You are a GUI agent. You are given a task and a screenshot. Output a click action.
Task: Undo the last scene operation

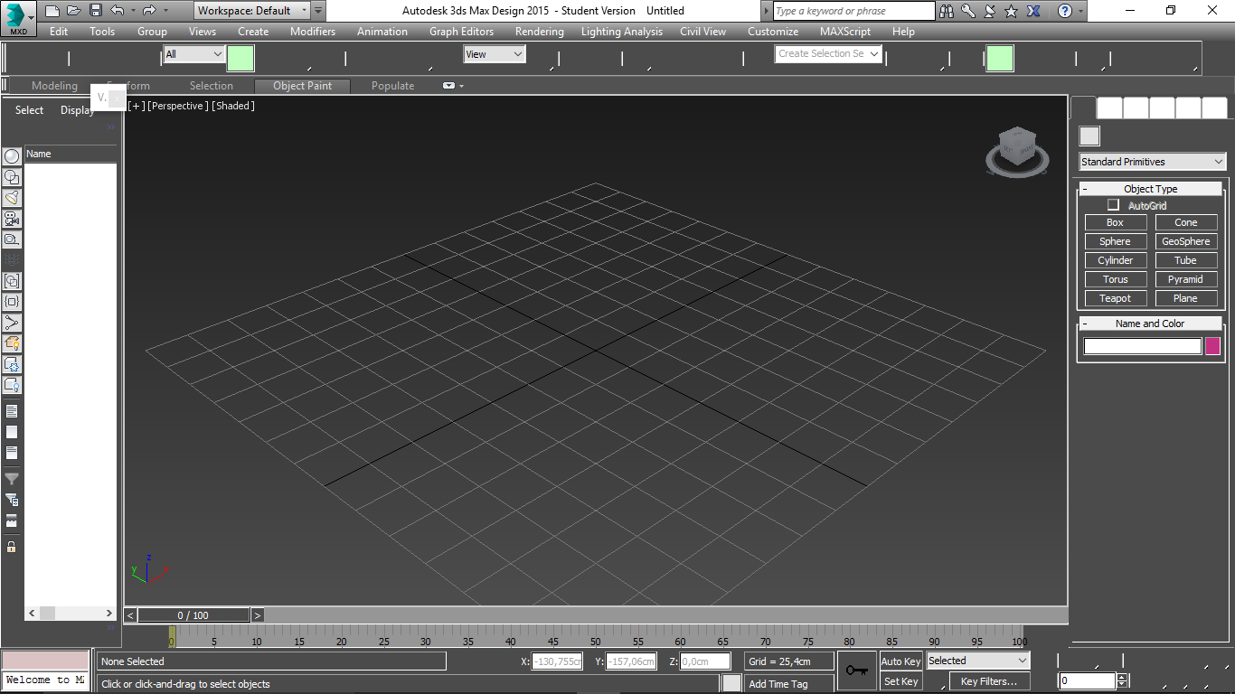pyautogui.click(x=117, y=11)
